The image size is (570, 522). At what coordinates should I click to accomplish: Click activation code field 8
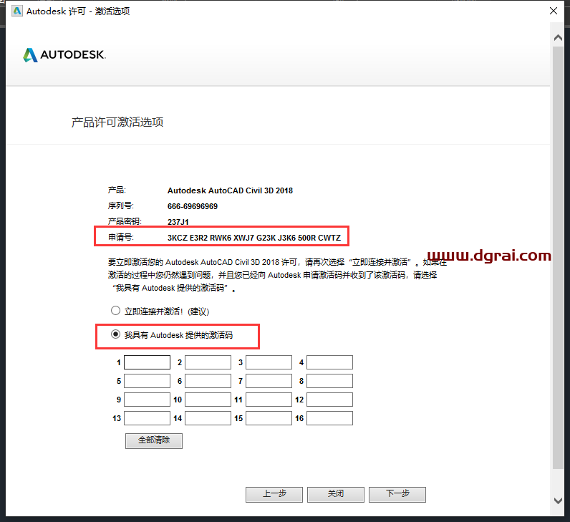[x=329, y=381]
